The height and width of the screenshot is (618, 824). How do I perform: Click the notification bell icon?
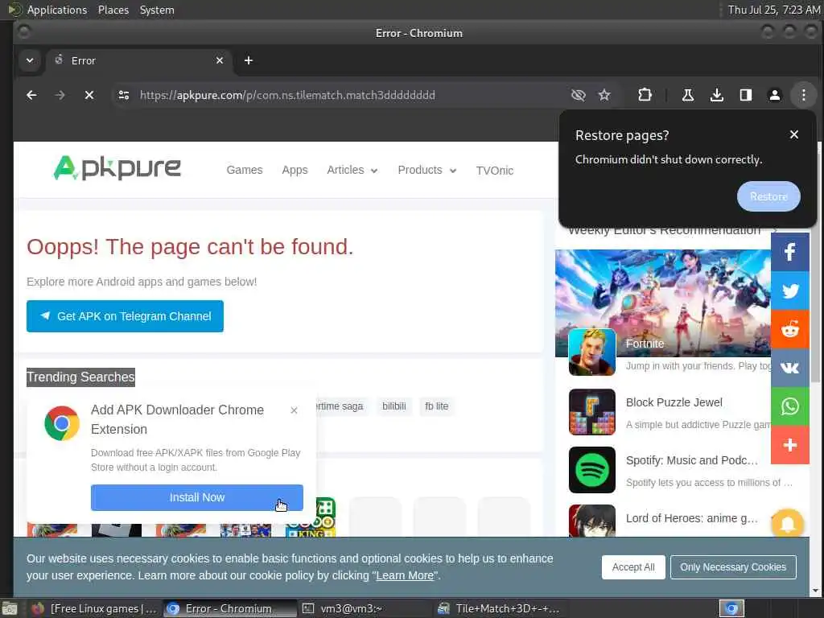(787, 524)
